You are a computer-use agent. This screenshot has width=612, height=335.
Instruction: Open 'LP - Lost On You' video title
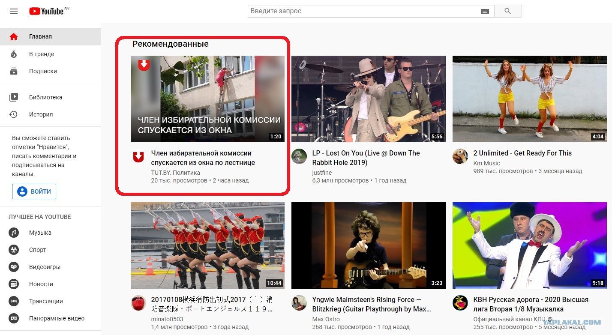click(366, 158)
